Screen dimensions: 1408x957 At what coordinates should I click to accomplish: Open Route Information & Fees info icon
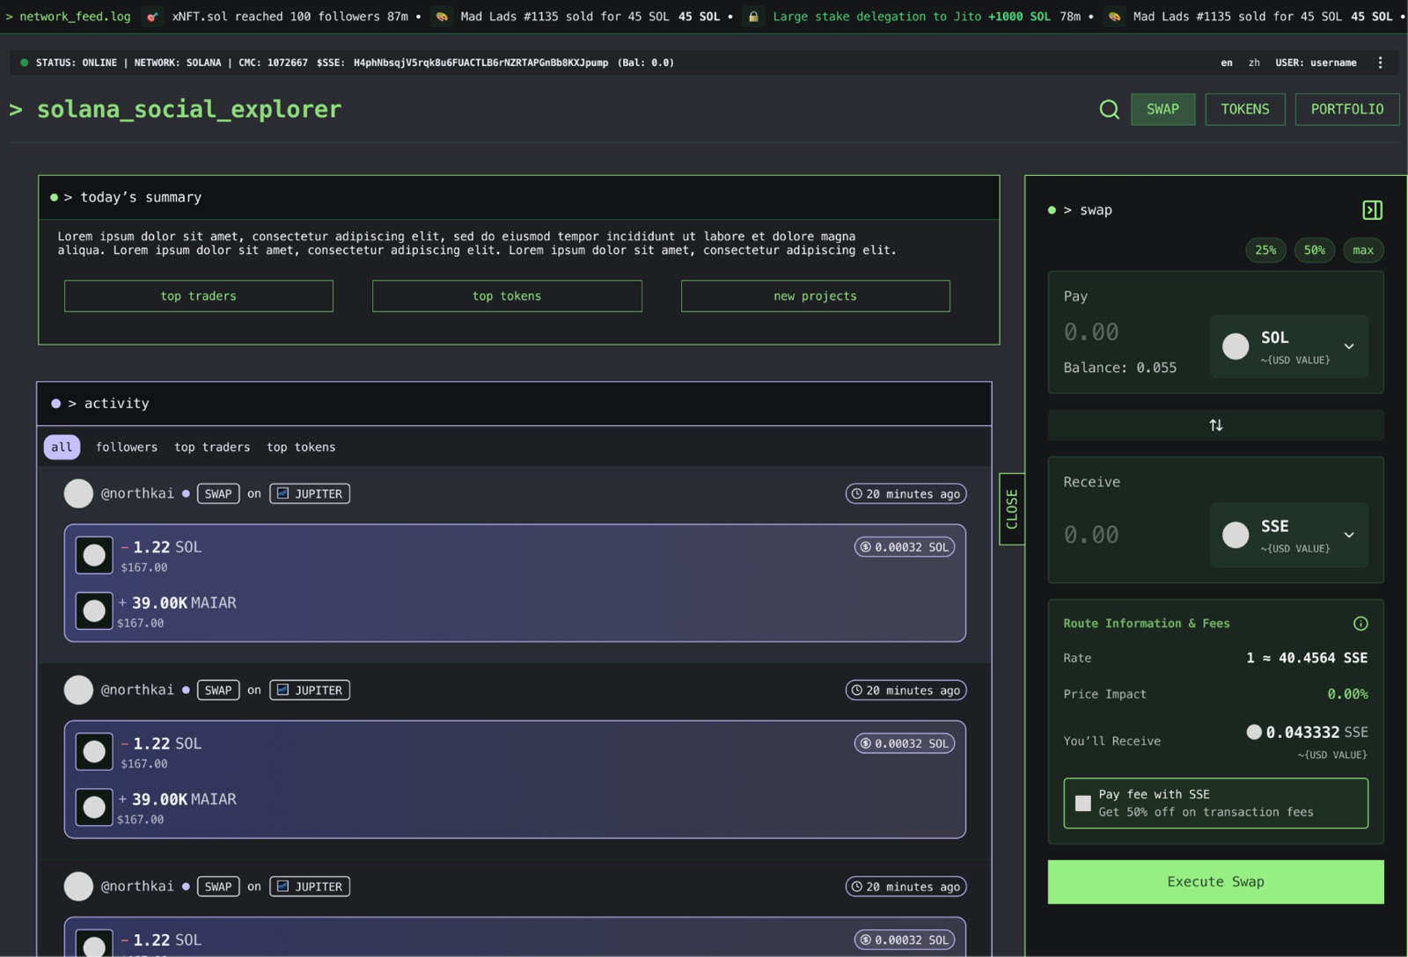(1360, 624)
